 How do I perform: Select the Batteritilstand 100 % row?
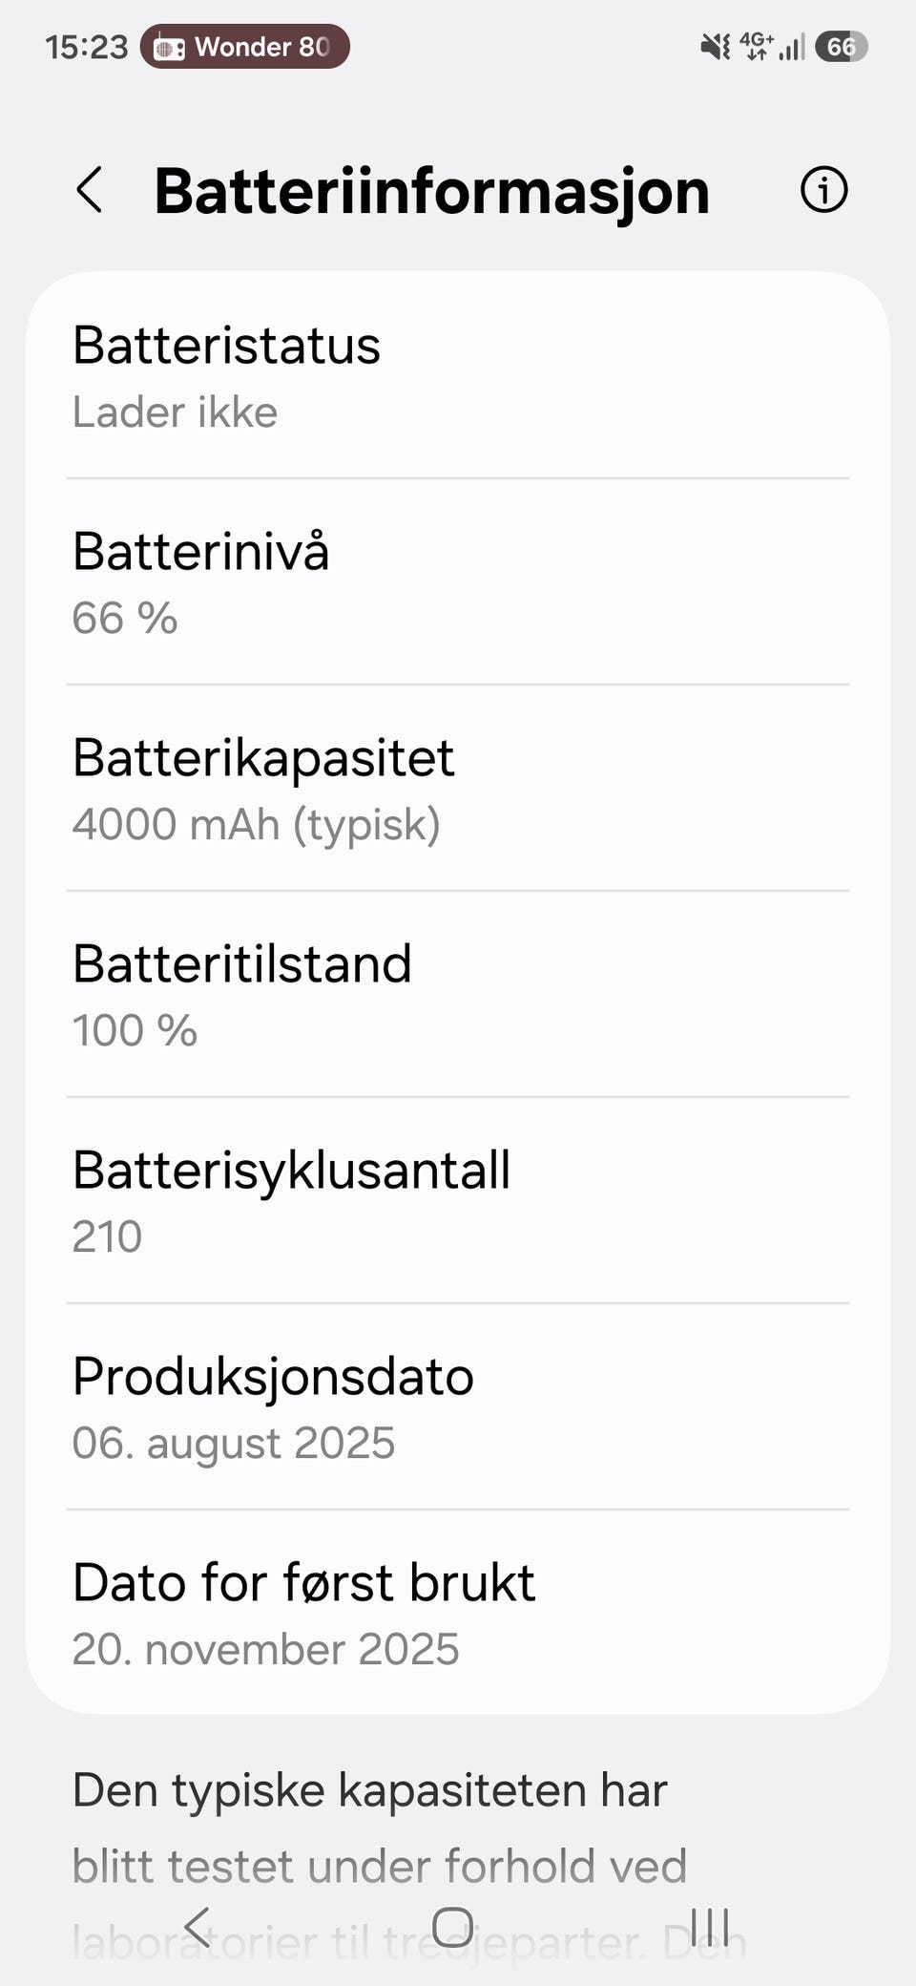[x=458, y=994]
